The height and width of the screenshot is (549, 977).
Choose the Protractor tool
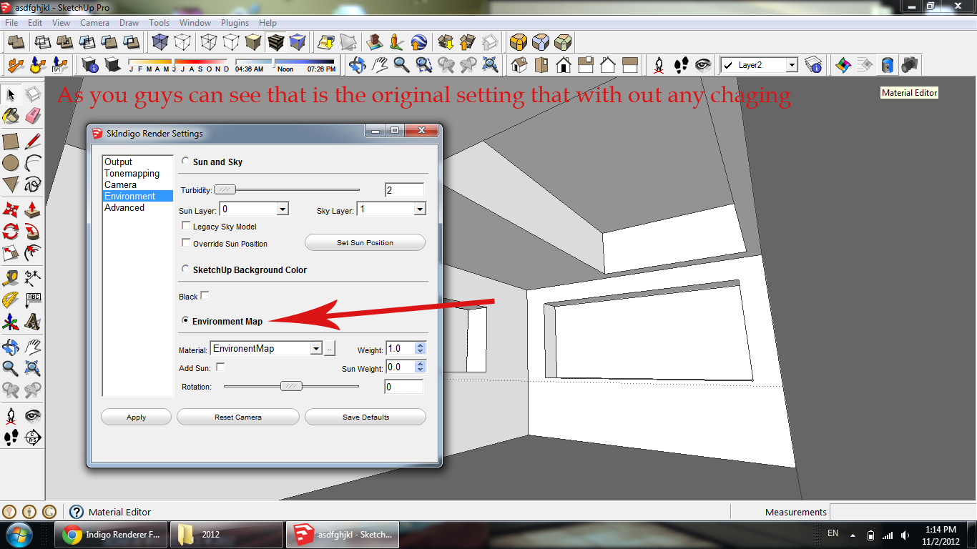pos(10,300)
